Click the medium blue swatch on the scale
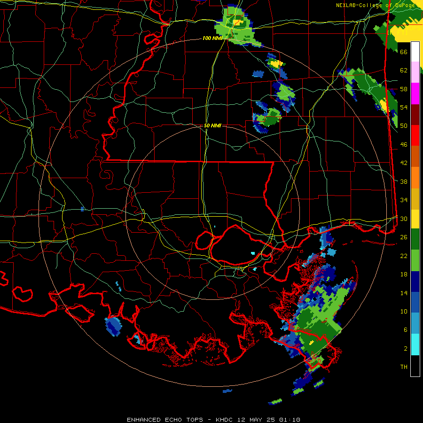The image size is (423, 423). 415,302
